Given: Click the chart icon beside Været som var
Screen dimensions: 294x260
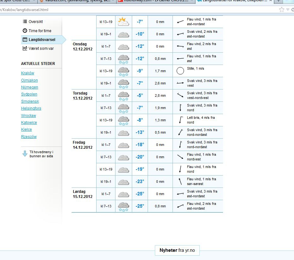Looking at the screenshot, I should (x=25, y=48).
